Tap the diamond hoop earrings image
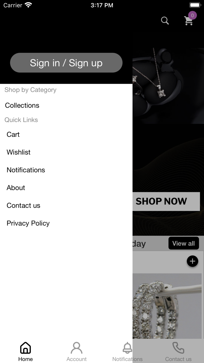Image resolution: width=204 pixels, height=363 pixels. coord(167,306)
